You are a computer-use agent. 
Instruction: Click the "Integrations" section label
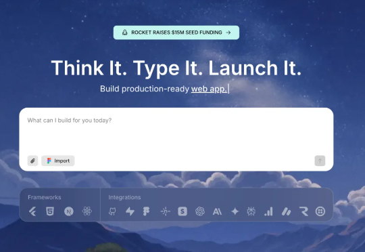[124, 197]
